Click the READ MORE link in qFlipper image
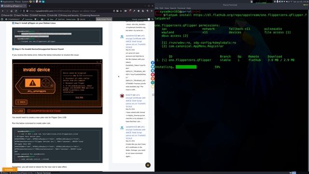309x174 pixels. click(79, 98)
